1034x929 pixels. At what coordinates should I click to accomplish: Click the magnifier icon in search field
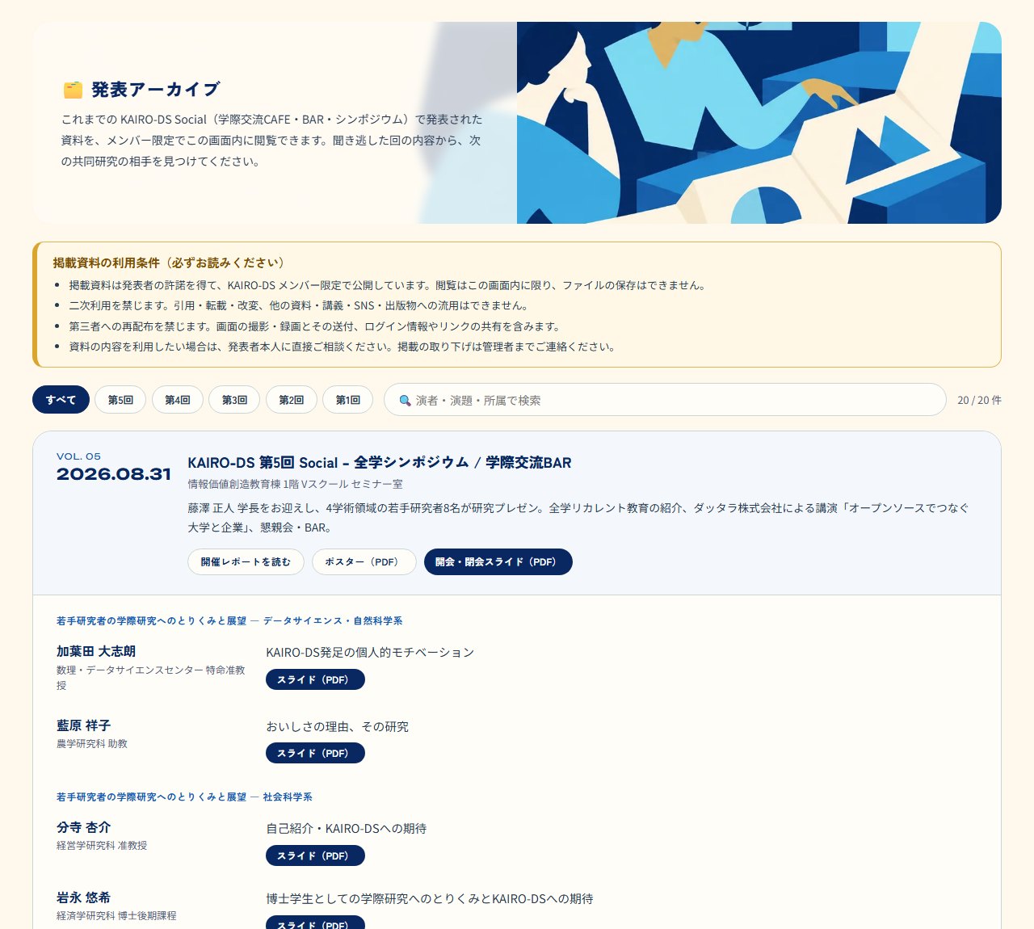pyautogui.click(x=406, y=401)
